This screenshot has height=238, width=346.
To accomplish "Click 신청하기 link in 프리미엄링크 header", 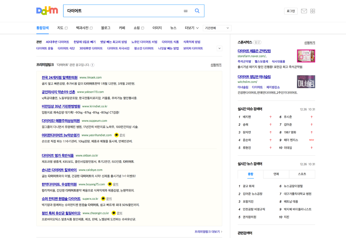I will tap(216, 65).
